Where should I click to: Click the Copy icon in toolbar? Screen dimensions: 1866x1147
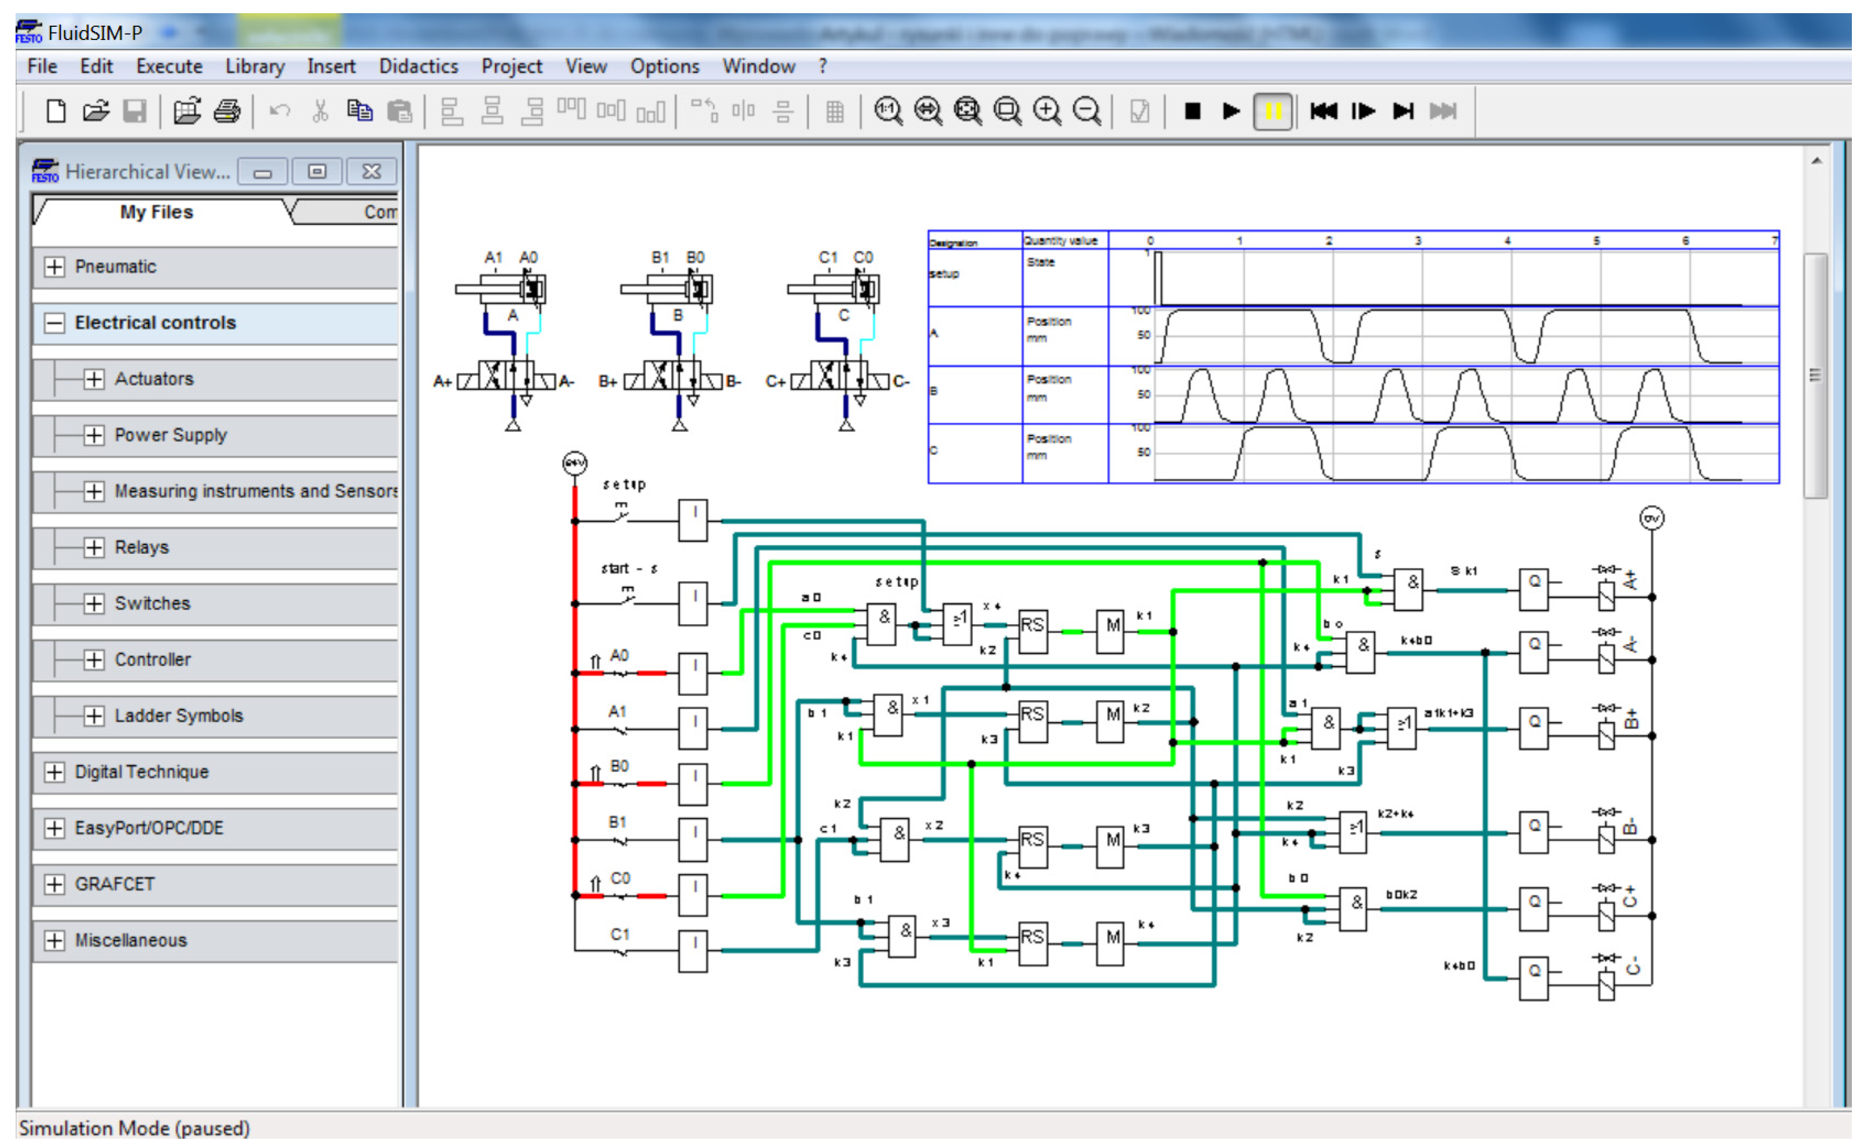point(360,111)
